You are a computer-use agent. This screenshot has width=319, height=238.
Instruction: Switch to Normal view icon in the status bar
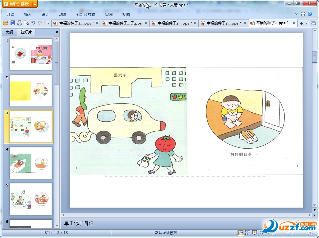(x=241, y=232)
